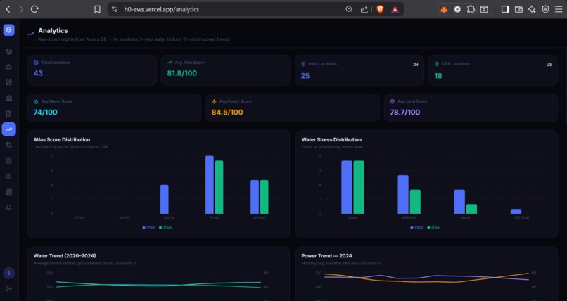The image size is (567, 301).
Task: Click the app logo at sidebar top
Action: click(9, 30)
